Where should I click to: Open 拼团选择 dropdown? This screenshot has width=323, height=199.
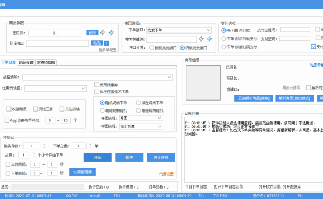point(141,126)
